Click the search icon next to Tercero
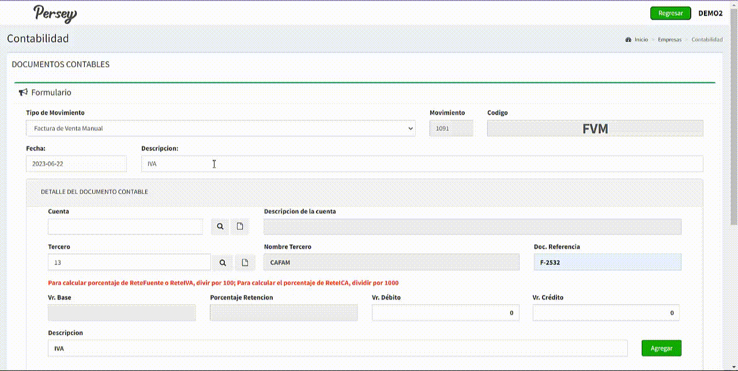738x371 pixels. point(223,263)
